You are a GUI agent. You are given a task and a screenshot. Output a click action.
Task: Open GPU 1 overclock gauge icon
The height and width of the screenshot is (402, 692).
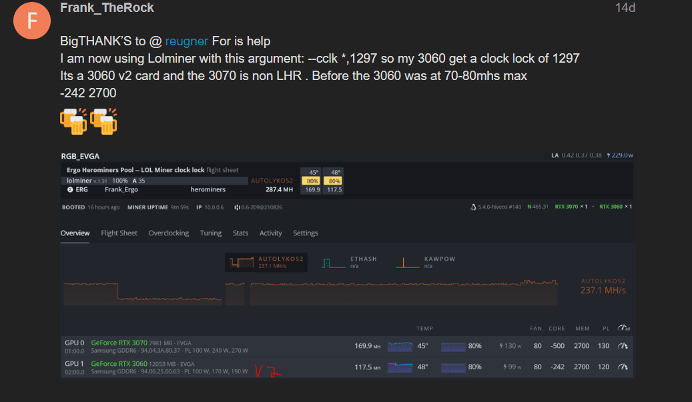pyautogui.click(x=623, y=367)
